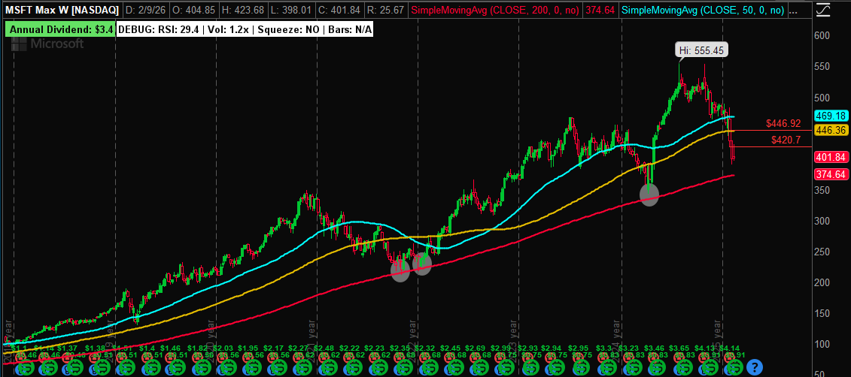Click the $3.46 earnings label

[x=652, y=347]
